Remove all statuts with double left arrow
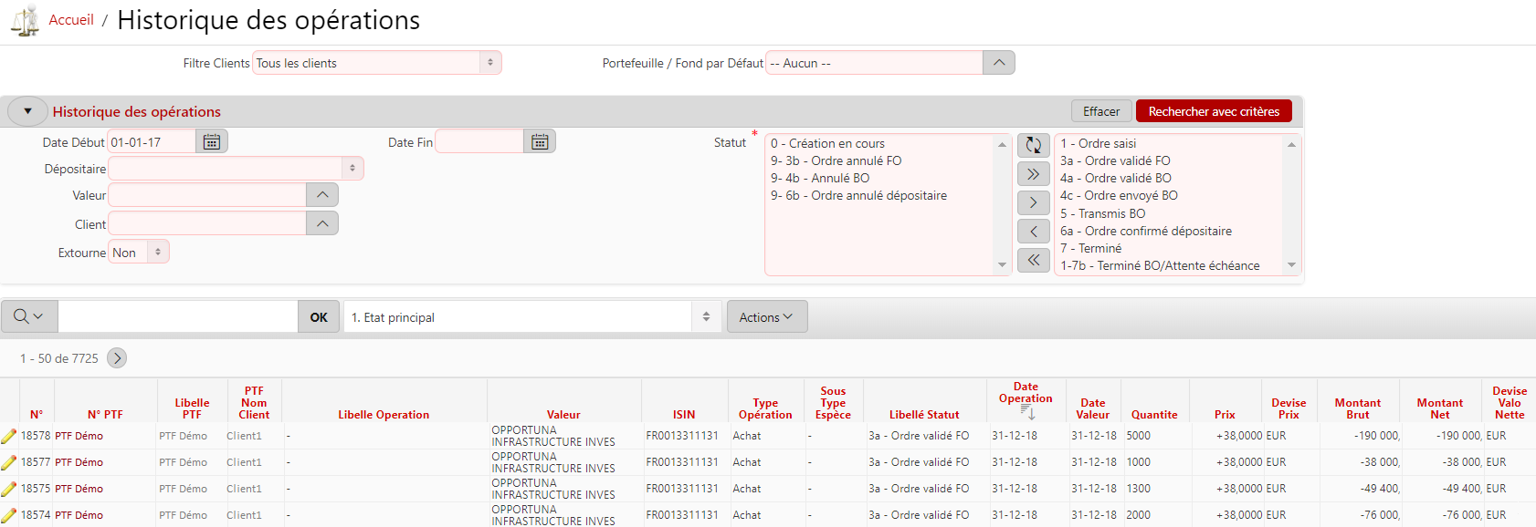 click(1033, 260)
